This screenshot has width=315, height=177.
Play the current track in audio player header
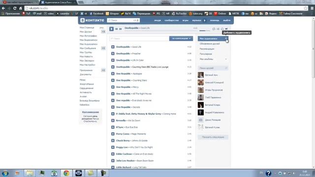112,29
